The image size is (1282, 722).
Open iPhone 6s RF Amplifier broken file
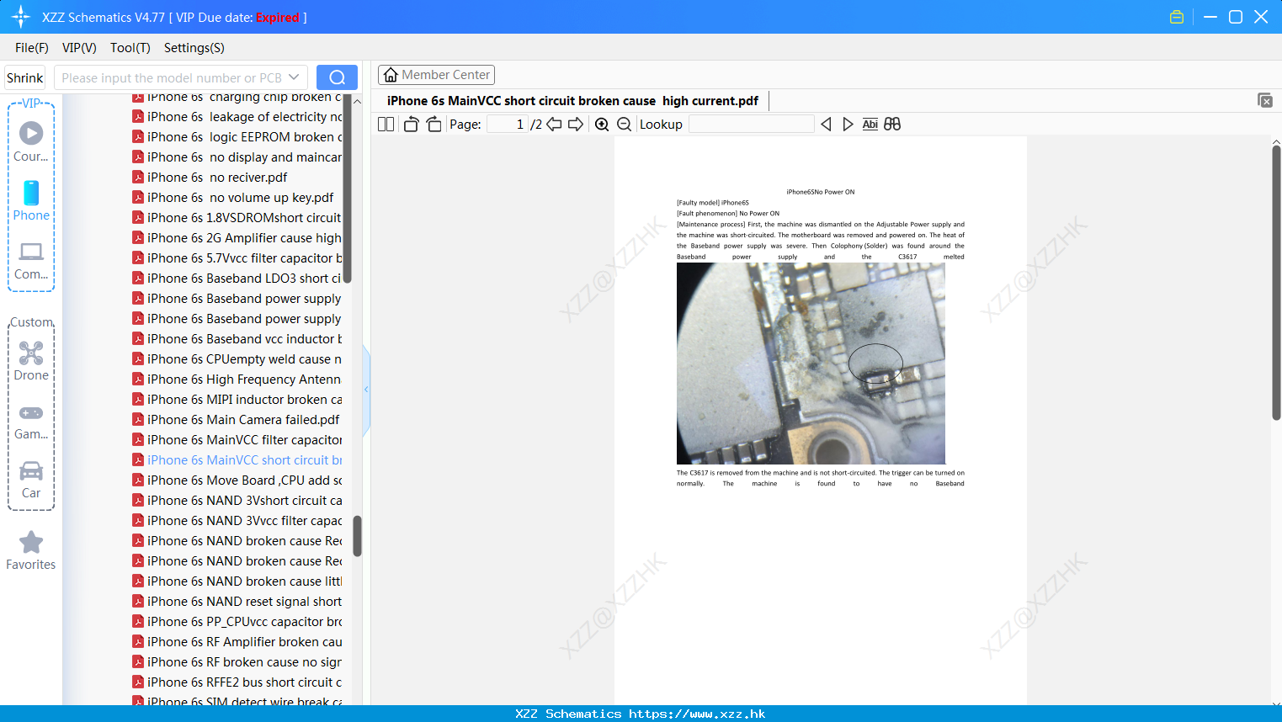coord(237,642)
